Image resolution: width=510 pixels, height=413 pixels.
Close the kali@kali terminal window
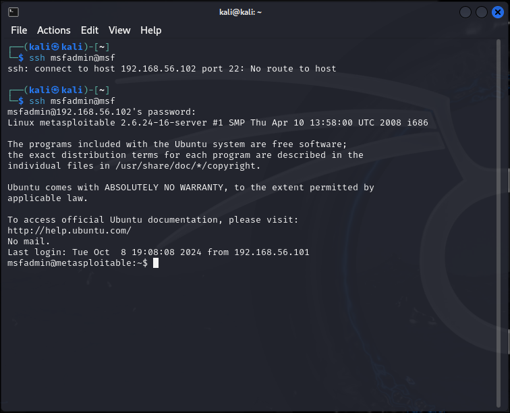pyautogui.click(x=497, y=12)
